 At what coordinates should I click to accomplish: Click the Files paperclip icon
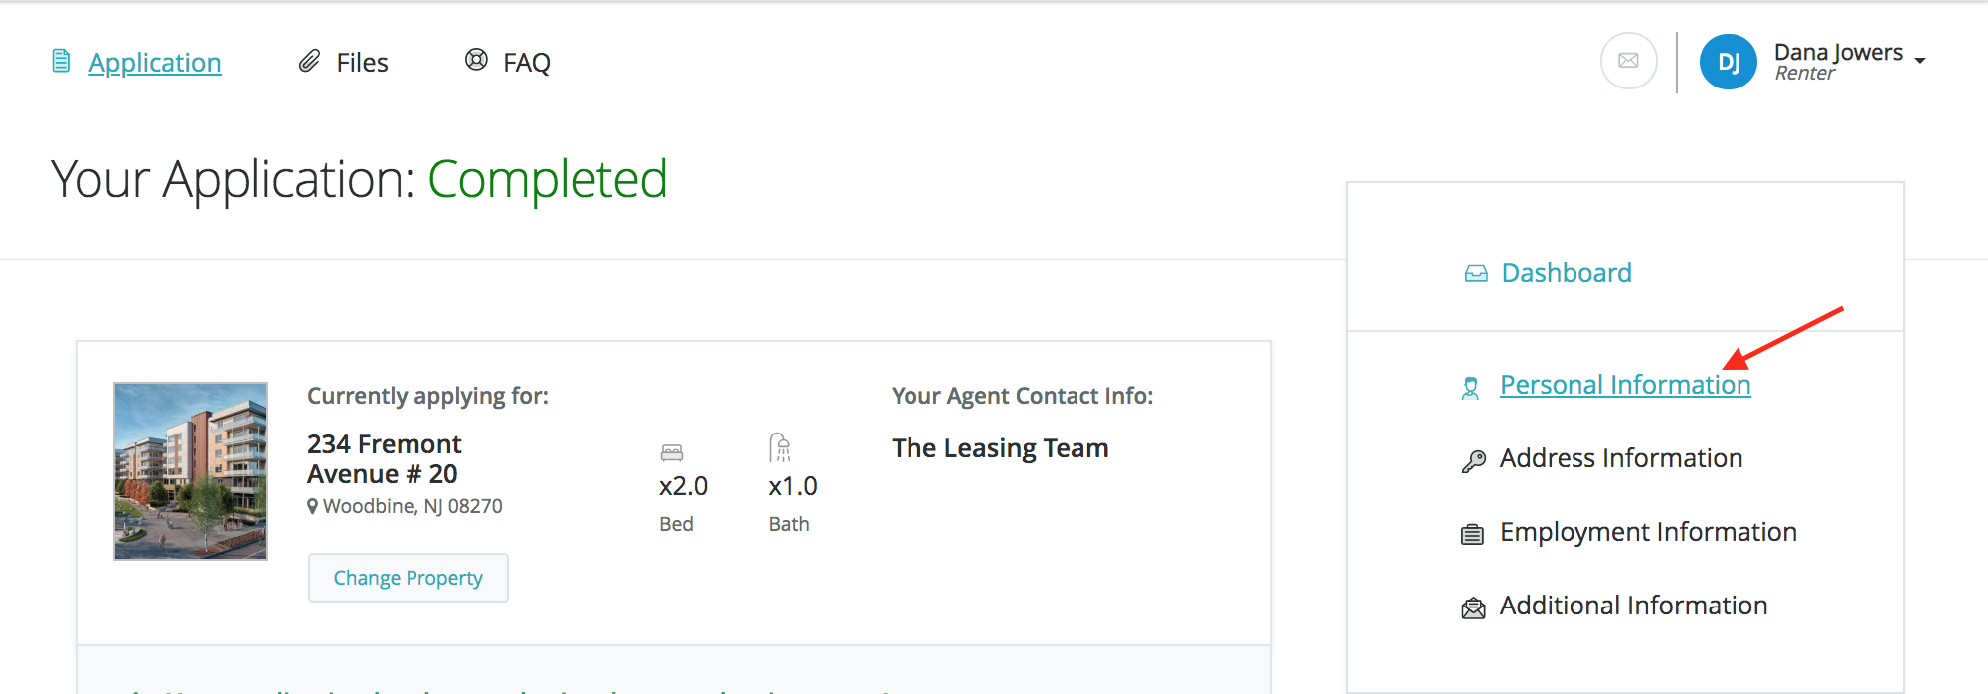point(310,62)
